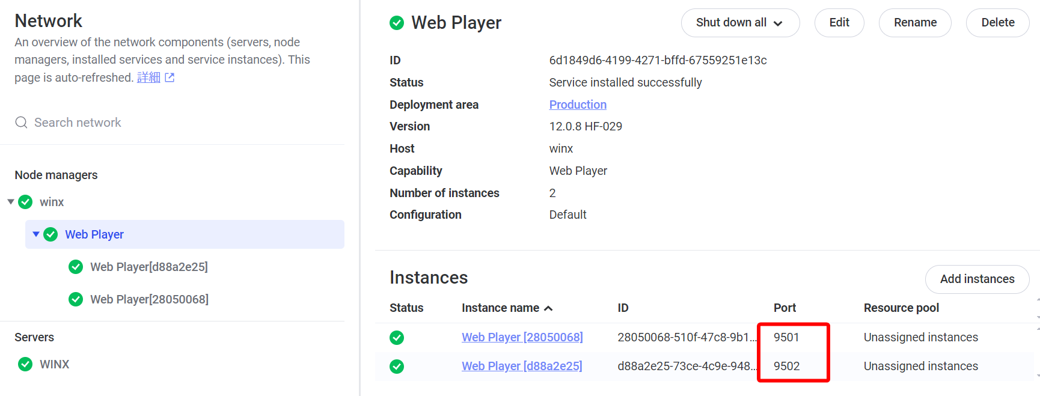Click the Instances section heading
Screen dimensions: 1040x396
click(429, 278)
